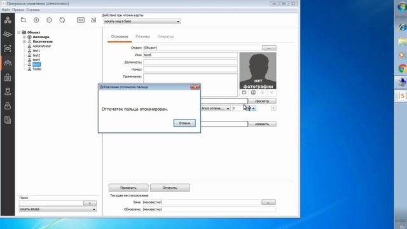Click the add fingerprint plus icon

click(254, 108)
